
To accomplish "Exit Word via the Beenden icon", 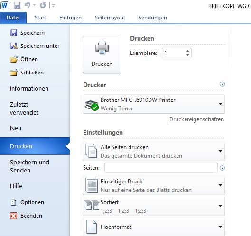I will pos(14,216).
